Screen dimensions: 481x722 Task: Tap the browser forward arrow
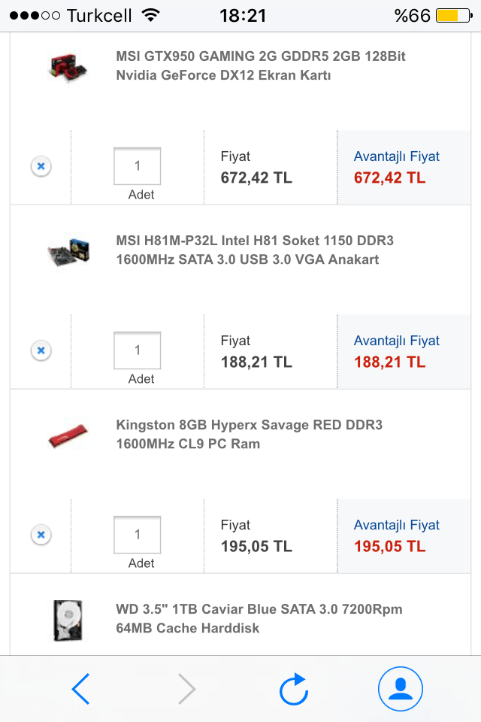coord(186,689)
